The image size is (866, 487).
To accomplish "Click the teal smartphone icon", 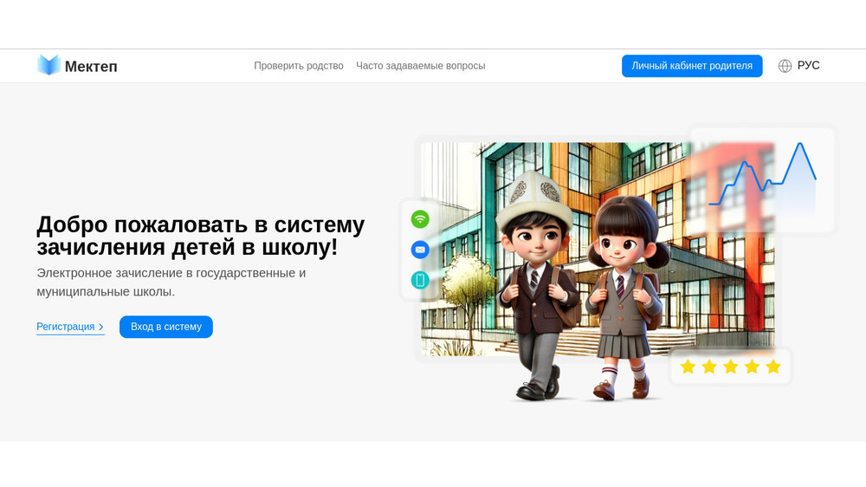I will pos(420,280).
